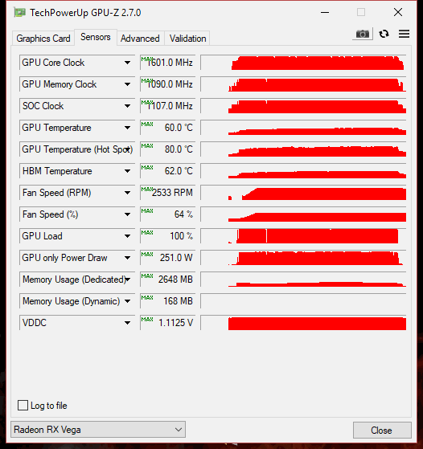This screenshot has height=449, width=423.
Task: Expand the GPU Core Clock sensor dropdown
Action: (127, 63)
